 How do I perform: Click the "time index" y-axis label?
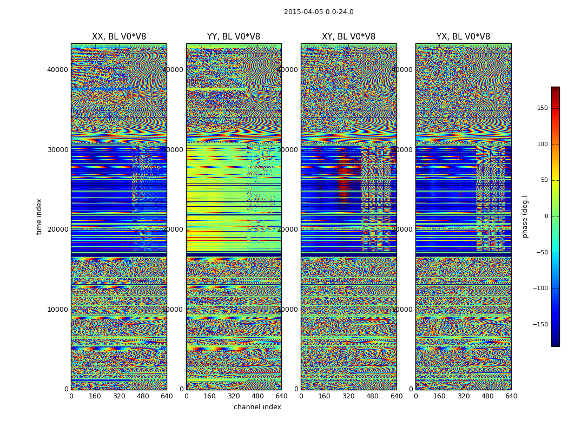click(39, 216)
